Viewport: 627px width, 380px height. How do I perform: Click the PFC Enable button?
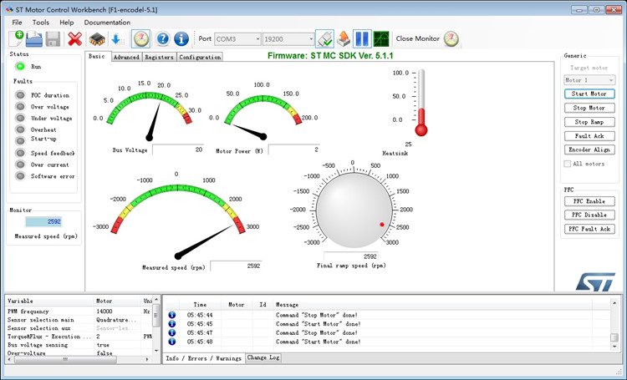coord(589,201)
